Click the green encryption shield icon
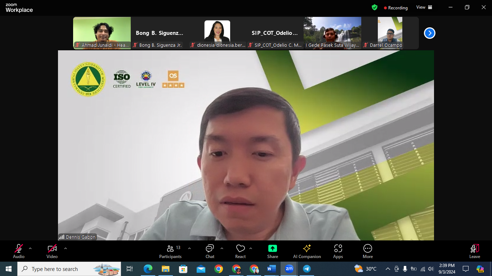This screenshot has height=276, width=492. (375, 7)
